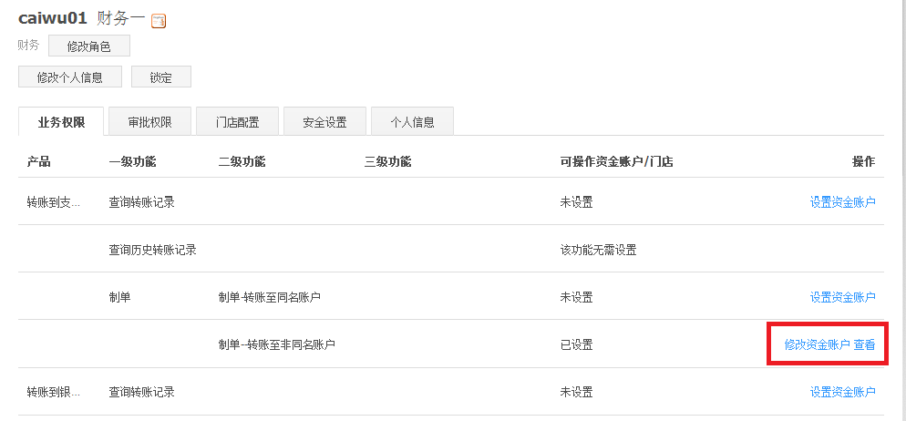Open the 门店配置 tab
This screenshot has width=906, height=421.
click(x=237, y=122)
